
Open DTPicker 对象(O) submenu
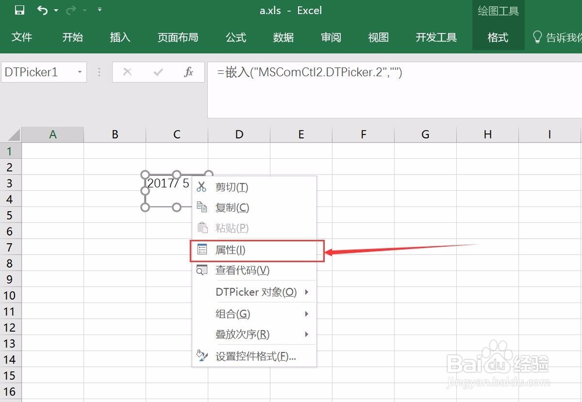pyautogui.click(x=254, y=292)
